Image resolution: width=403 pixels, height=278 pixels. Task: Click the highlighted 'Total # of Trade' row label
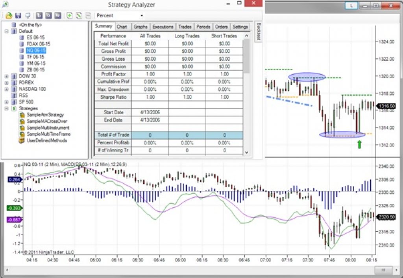(113, 135)
